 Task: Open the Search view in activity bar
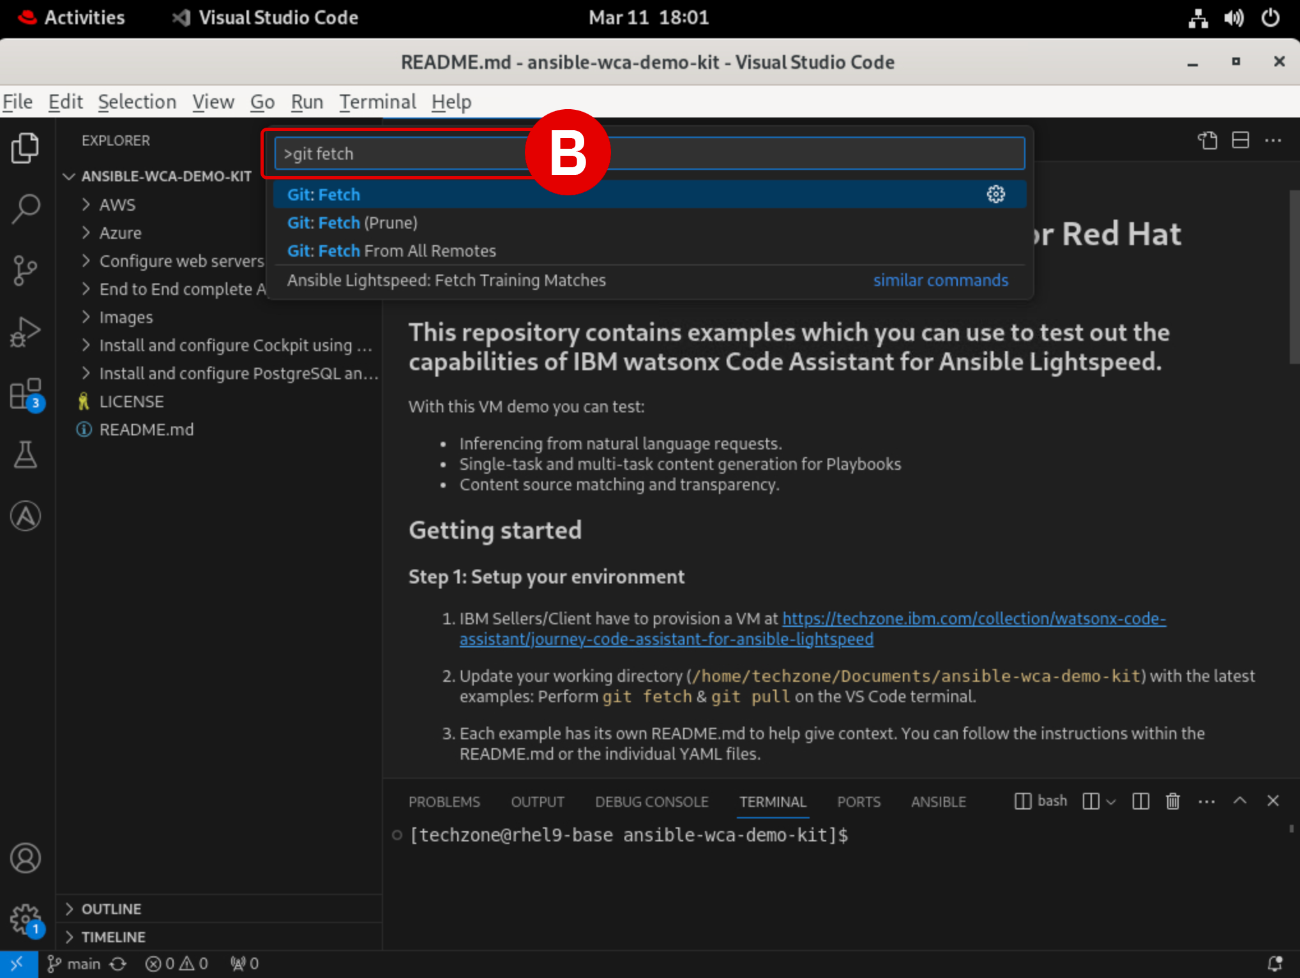[x=26, y=209]
